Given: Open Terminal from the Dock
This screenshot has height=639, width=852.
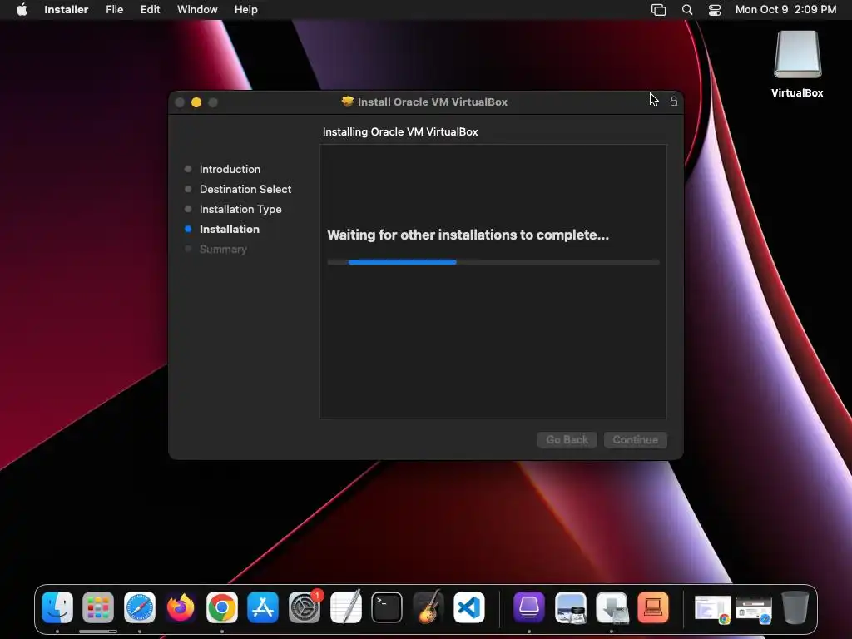Looking at the screenshot, I should [387, 607].
